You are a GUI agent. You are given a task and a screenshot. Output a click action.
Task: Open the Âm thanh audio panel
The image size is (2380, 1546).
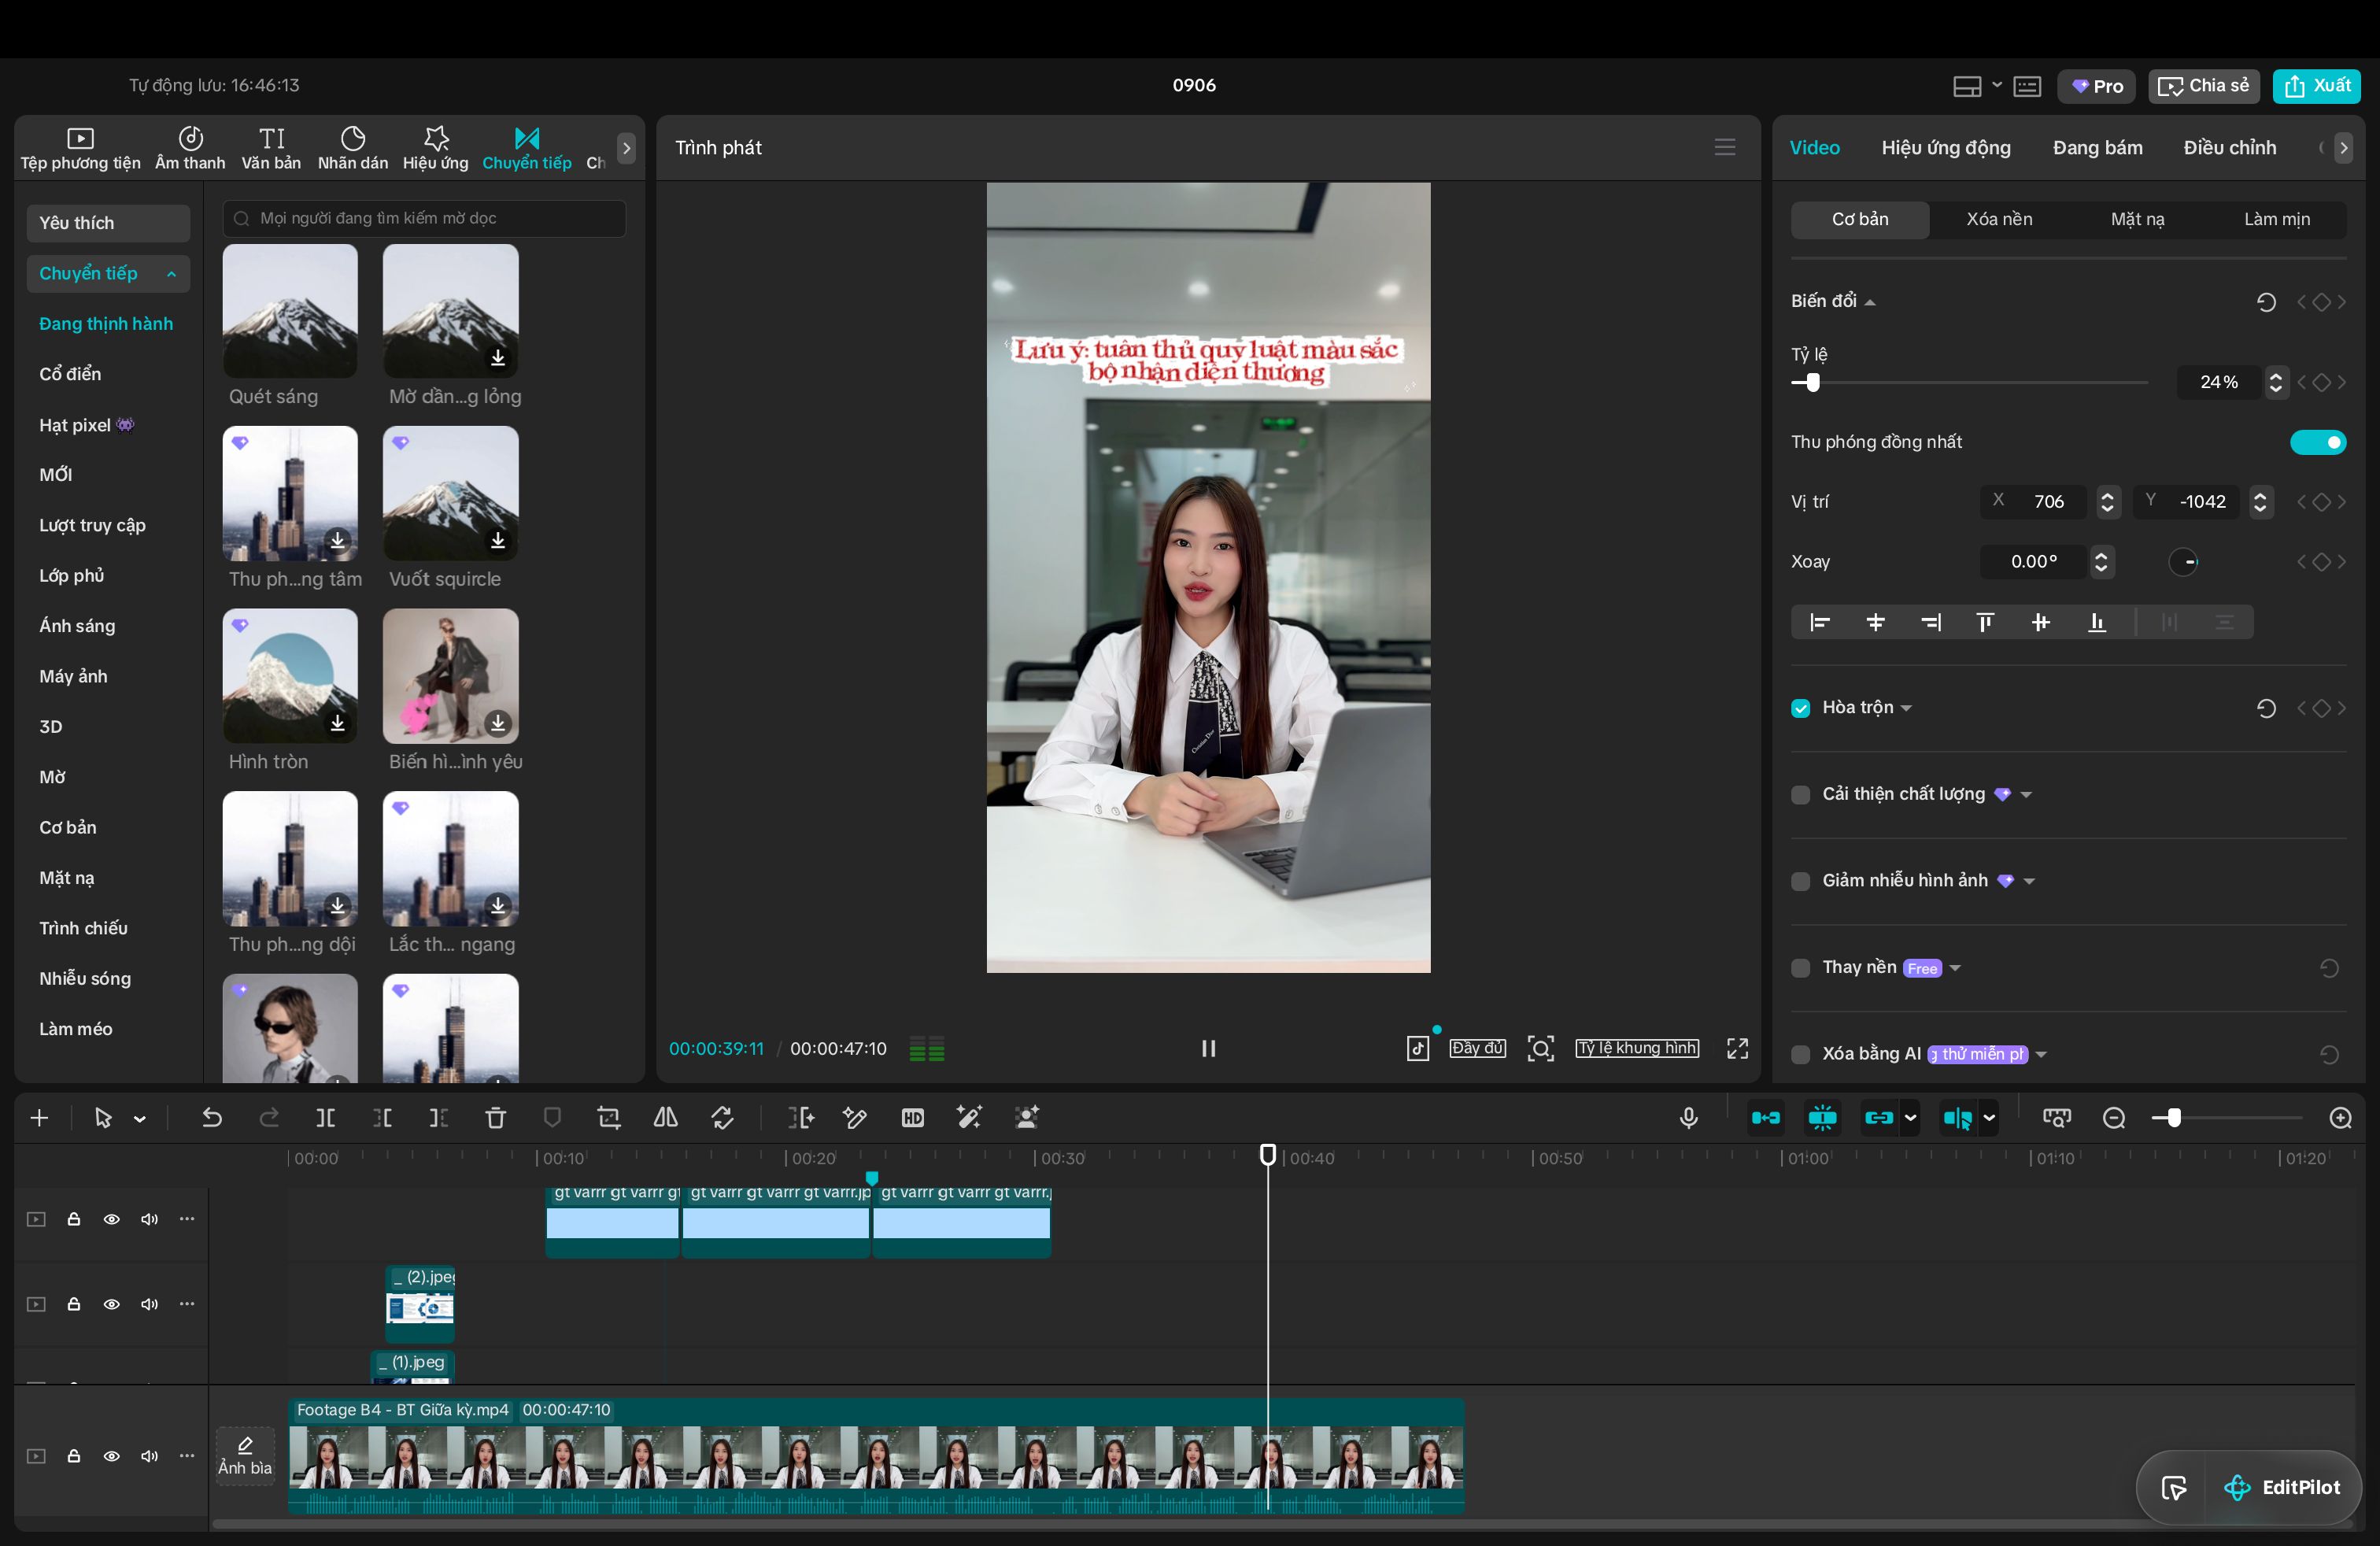[190, 149]
